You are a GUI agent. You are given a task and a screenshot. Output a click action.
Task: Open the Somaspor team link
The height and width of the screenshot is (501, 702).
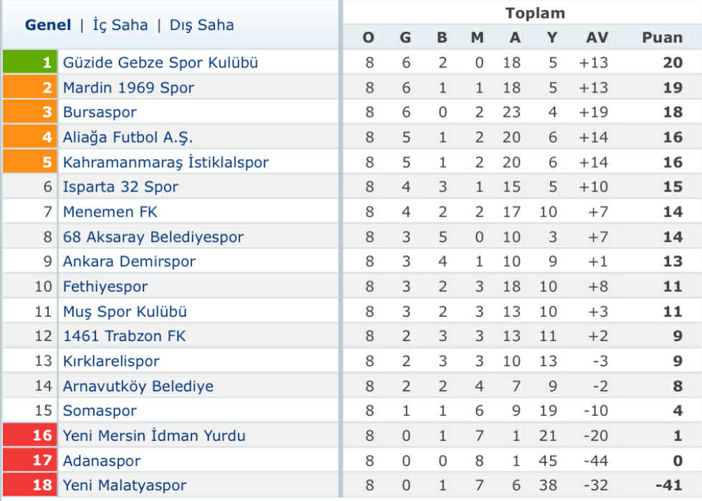point(100,411)
